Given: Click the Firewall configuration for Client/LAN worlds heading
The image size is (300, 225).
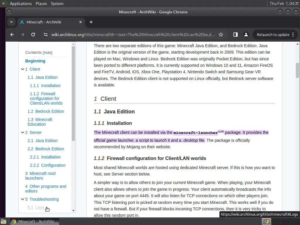Looking at the screenshot, I should (x=150, y=158).
